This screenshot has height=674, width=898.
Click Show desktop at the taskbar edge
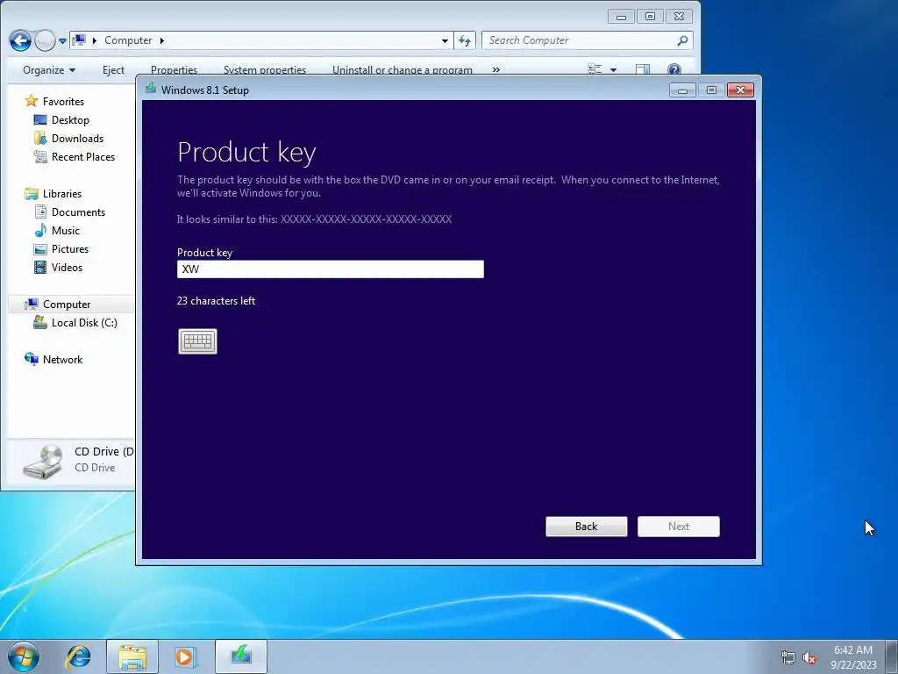[892, 656]
